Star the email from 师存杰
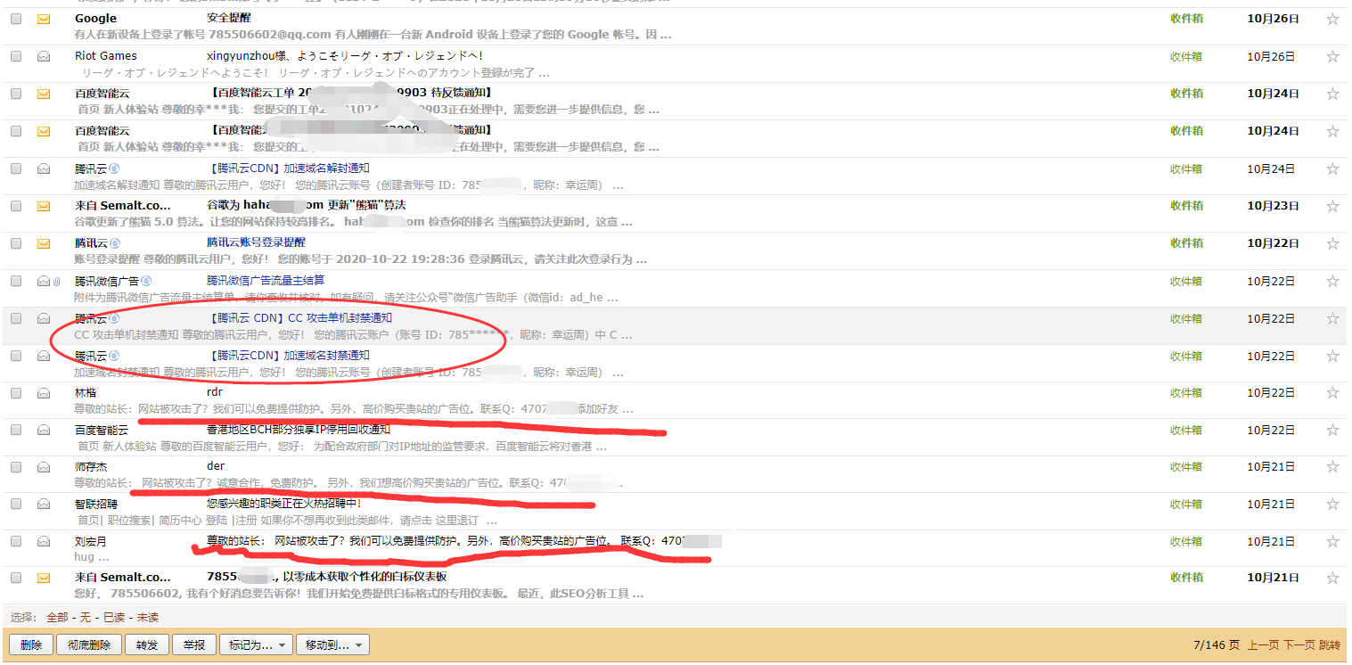1352x665 pixels. (1332, 466)
